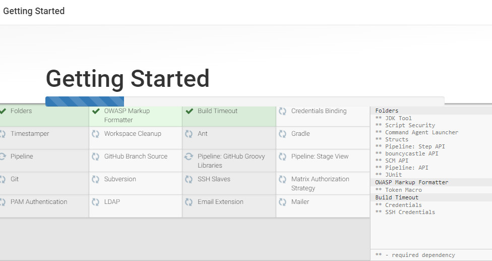Select the Timestamper plugin label
This screenshot has width=492, height=261.
(x=30, y=133)
